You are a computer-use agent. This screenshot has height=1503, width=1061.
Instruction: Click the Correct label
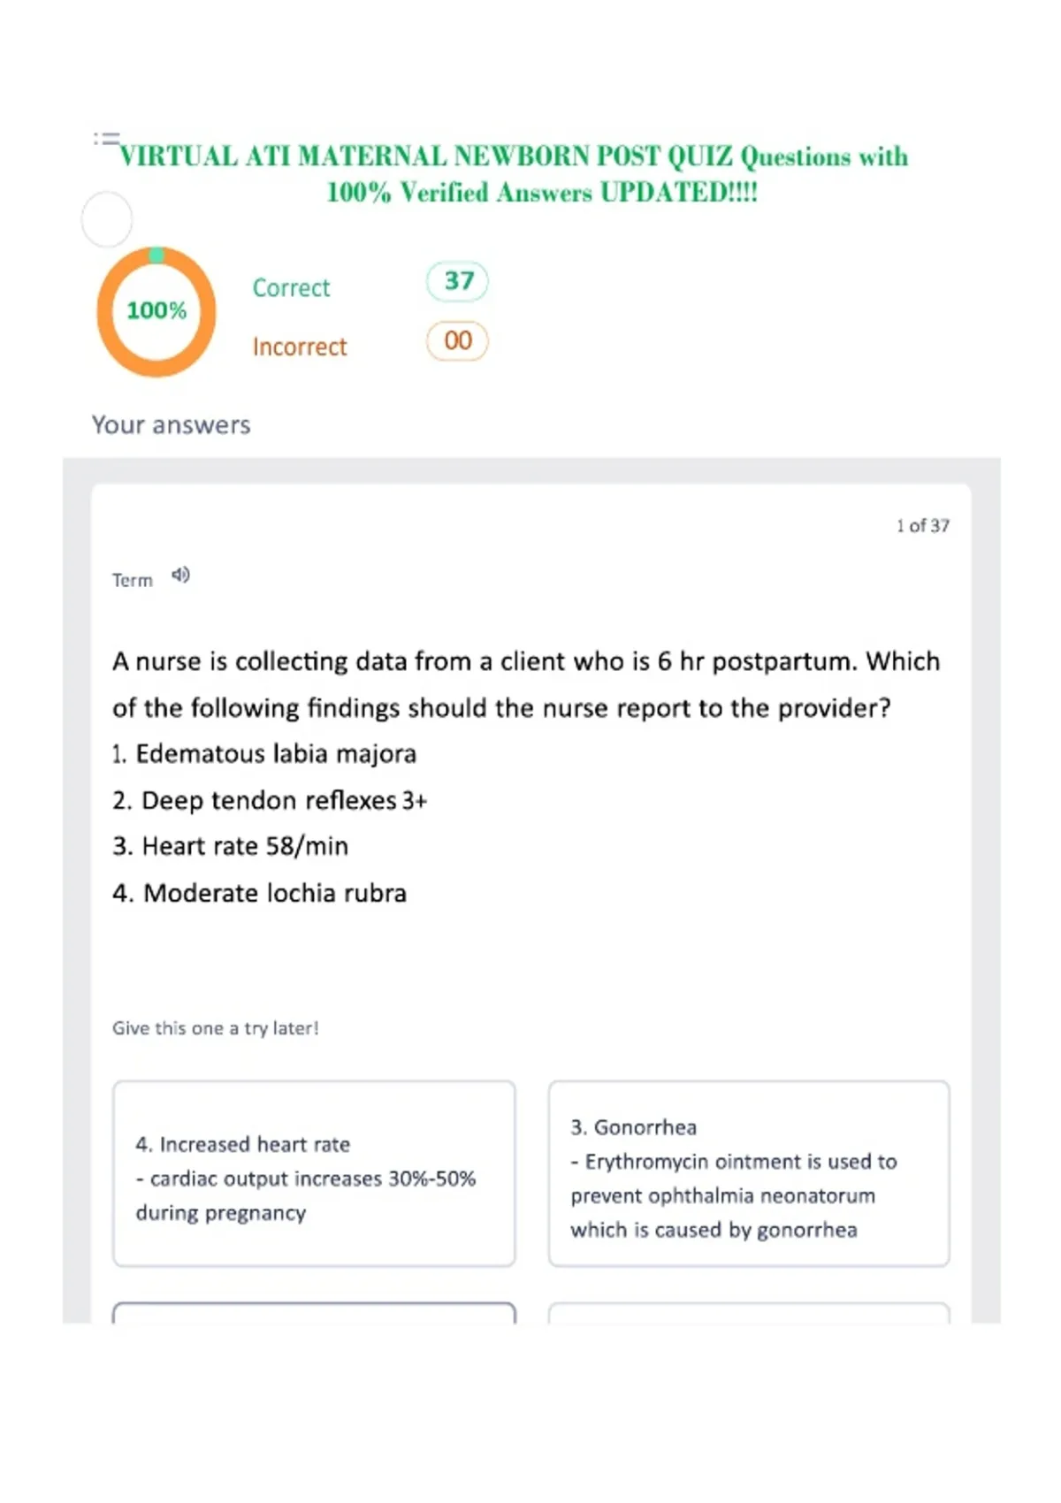tap(291, 288)
